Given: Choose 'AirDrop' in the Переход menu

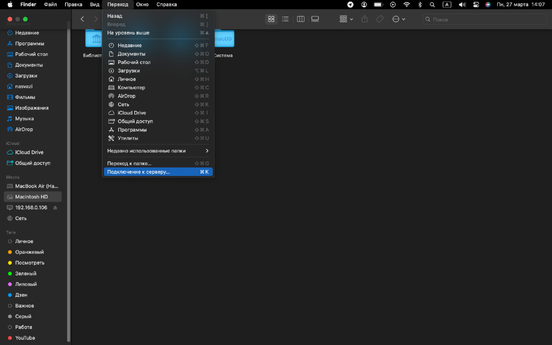Looking at the screenshot, I should (158, 96).
